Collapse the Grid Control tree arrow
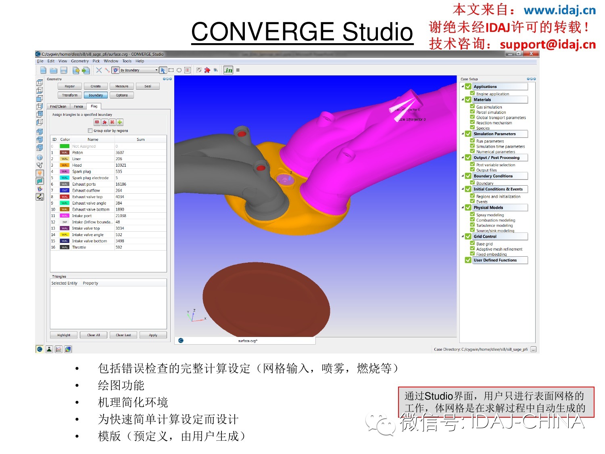The image size is (605, 454). 463,236
